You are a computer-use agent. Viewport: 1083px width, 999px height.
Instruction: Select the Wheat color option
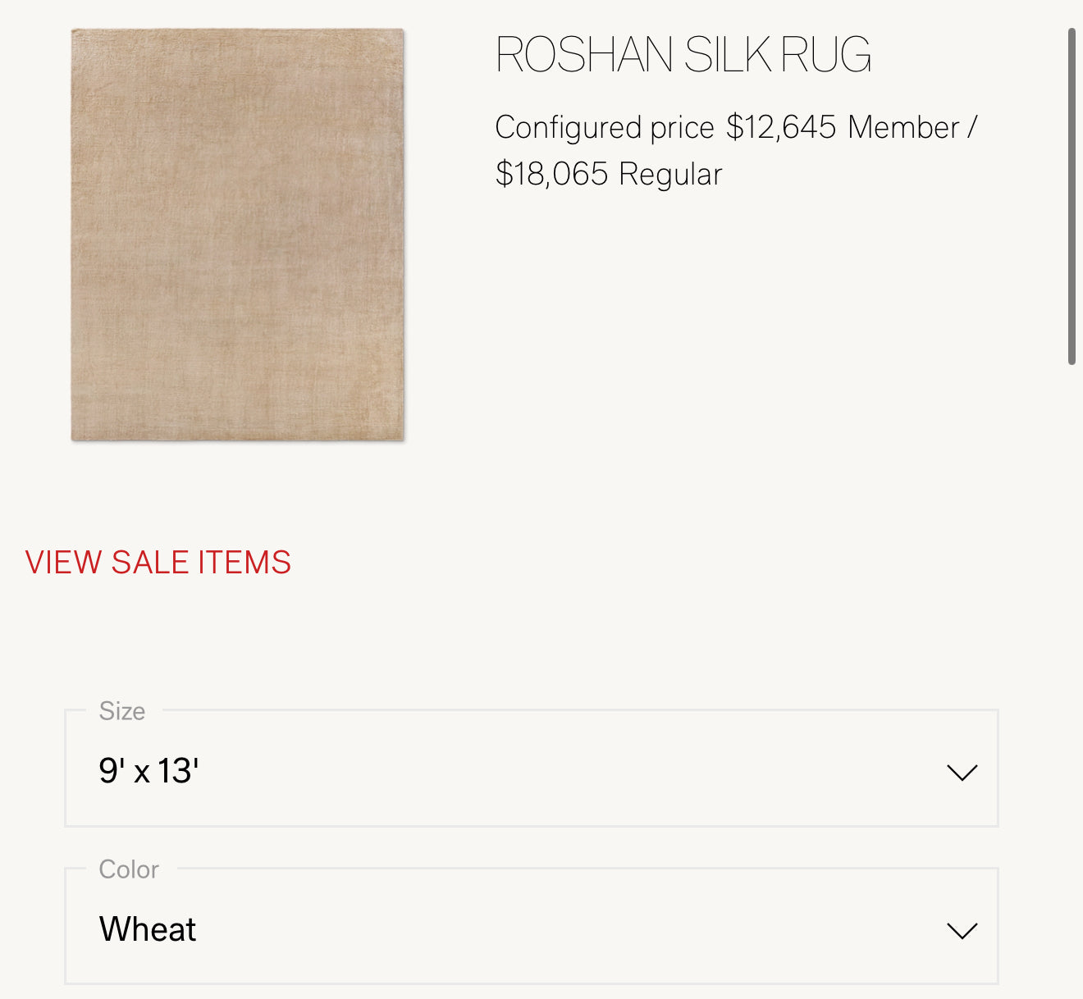(x=148, y=928)
